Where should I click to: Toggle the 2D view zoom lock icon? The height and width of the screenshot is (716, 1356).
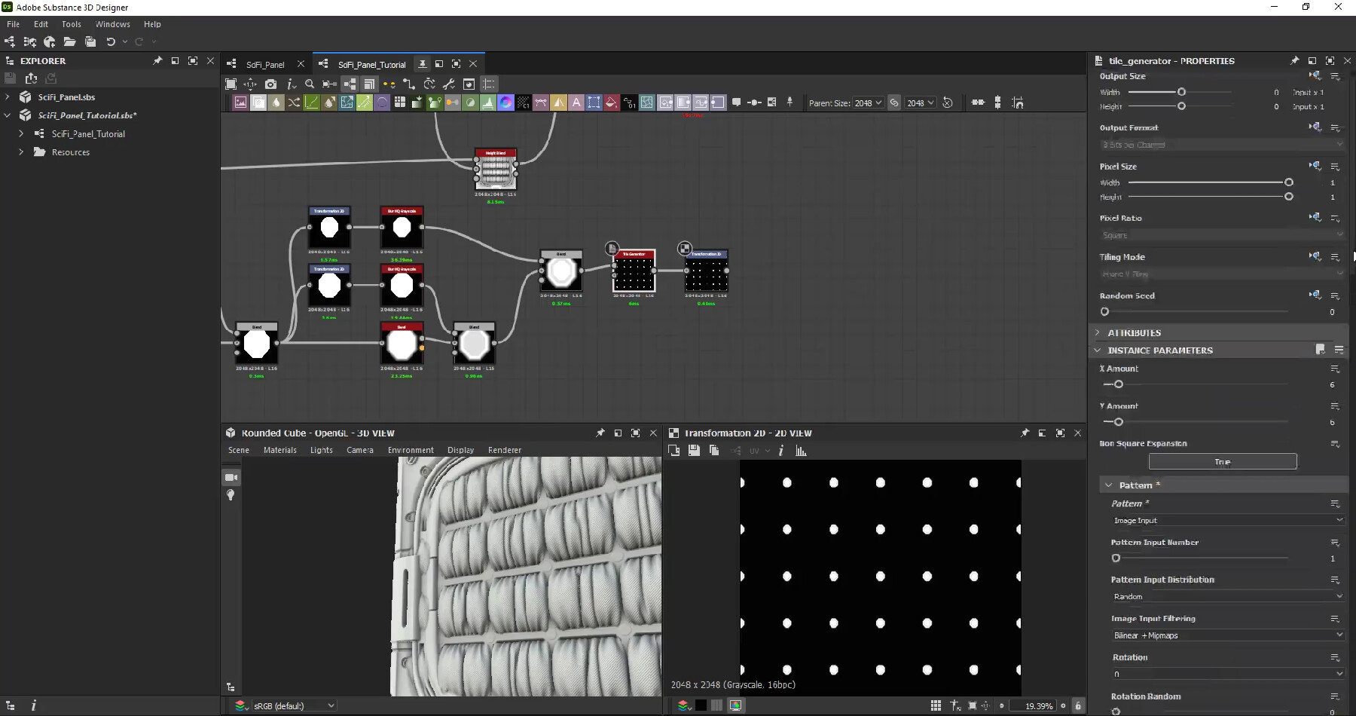point(1078,705)
